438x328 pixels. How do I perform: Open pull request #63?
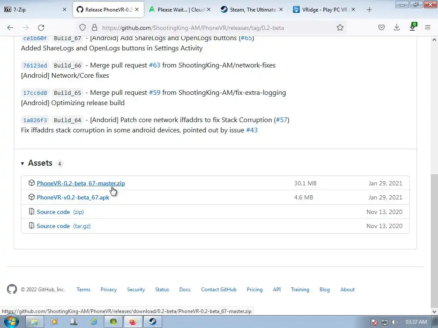click(155, 65)
